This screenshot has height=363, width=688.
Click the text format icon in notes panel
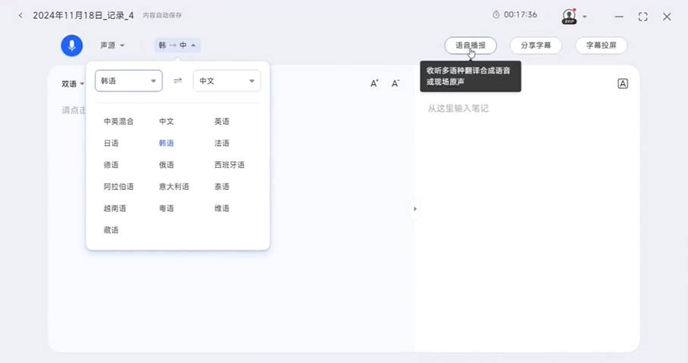pos(623,83)
